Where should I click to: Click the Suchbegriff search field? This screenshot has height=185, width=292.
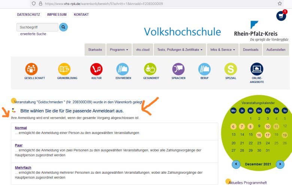[37, 27]
